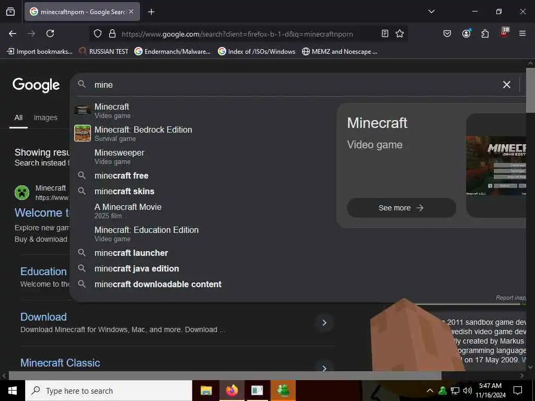Clear the Google search box
This screenshot has height=401, width=535.
[x=506, y=85]
